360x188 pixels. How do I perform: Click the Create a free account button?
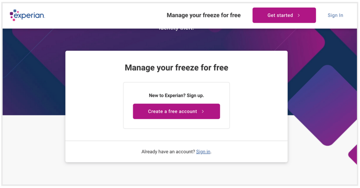click(x=176, y=111)
